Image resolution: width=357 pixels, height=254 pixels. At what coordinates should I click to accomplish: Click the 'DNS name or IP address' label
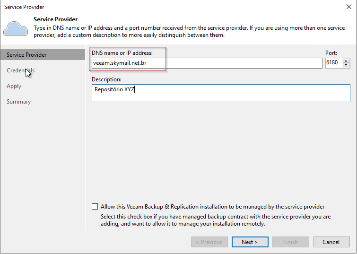pos(122,53)
